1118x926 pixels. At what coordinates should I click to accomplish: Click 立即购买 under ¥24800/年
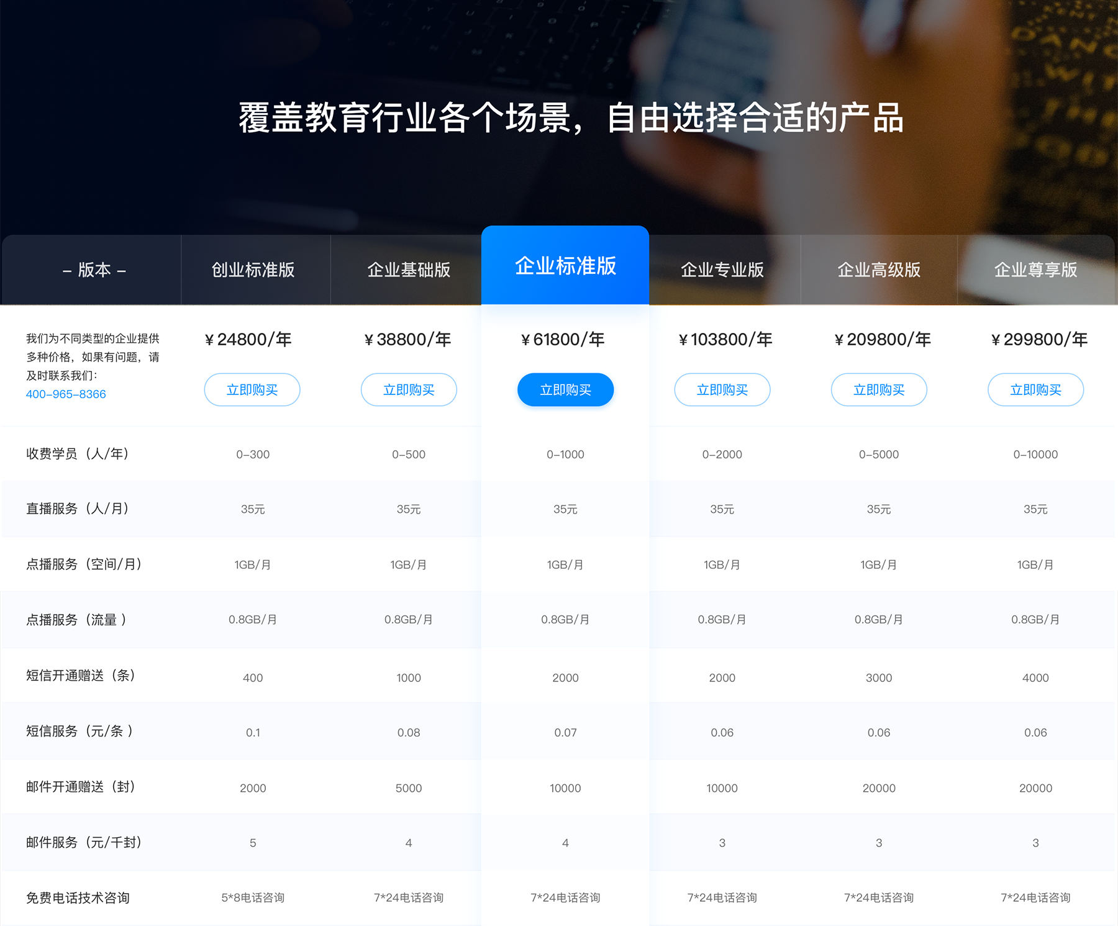tap(252, 389)
